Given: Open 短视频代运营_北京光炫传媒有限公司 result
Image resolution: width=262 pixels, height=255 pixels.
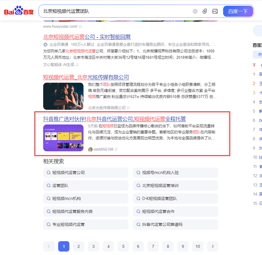Looking at the screenshot, I should point(86,77).
